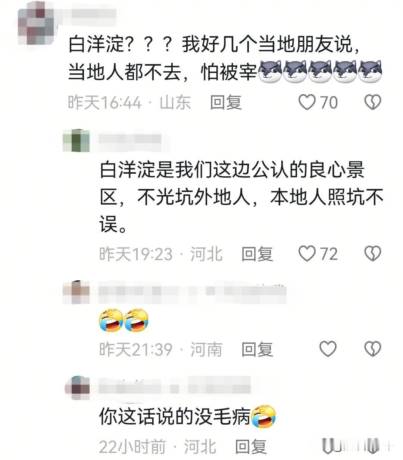Viewport: 403px width, 460px height.
Task: Select the comment text 当地人都不去，怕被宰
Action: coord(163,71)
